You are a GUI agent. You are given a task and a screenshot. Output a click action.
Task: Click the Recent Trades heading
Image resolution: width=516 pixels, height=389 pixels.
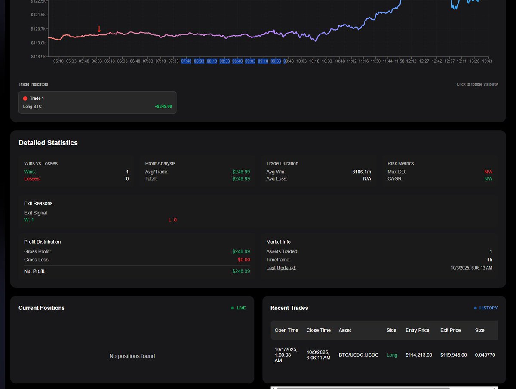(289, 308)
